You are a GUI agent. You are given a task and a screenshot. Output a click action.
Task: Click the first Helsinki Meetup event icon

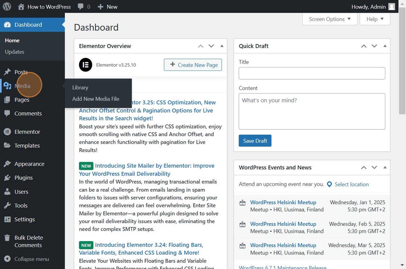[243, 202]
